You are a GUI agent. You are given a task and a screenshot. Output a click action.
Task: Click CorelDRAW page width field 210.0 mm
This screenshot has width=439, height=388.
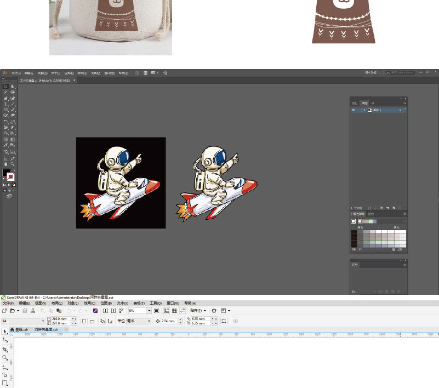tap(61, 319)
